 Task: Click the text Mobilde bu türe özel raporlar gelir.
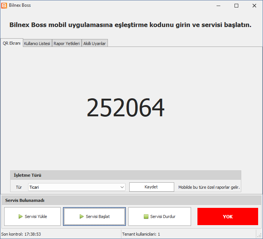(x=209, y=187)
